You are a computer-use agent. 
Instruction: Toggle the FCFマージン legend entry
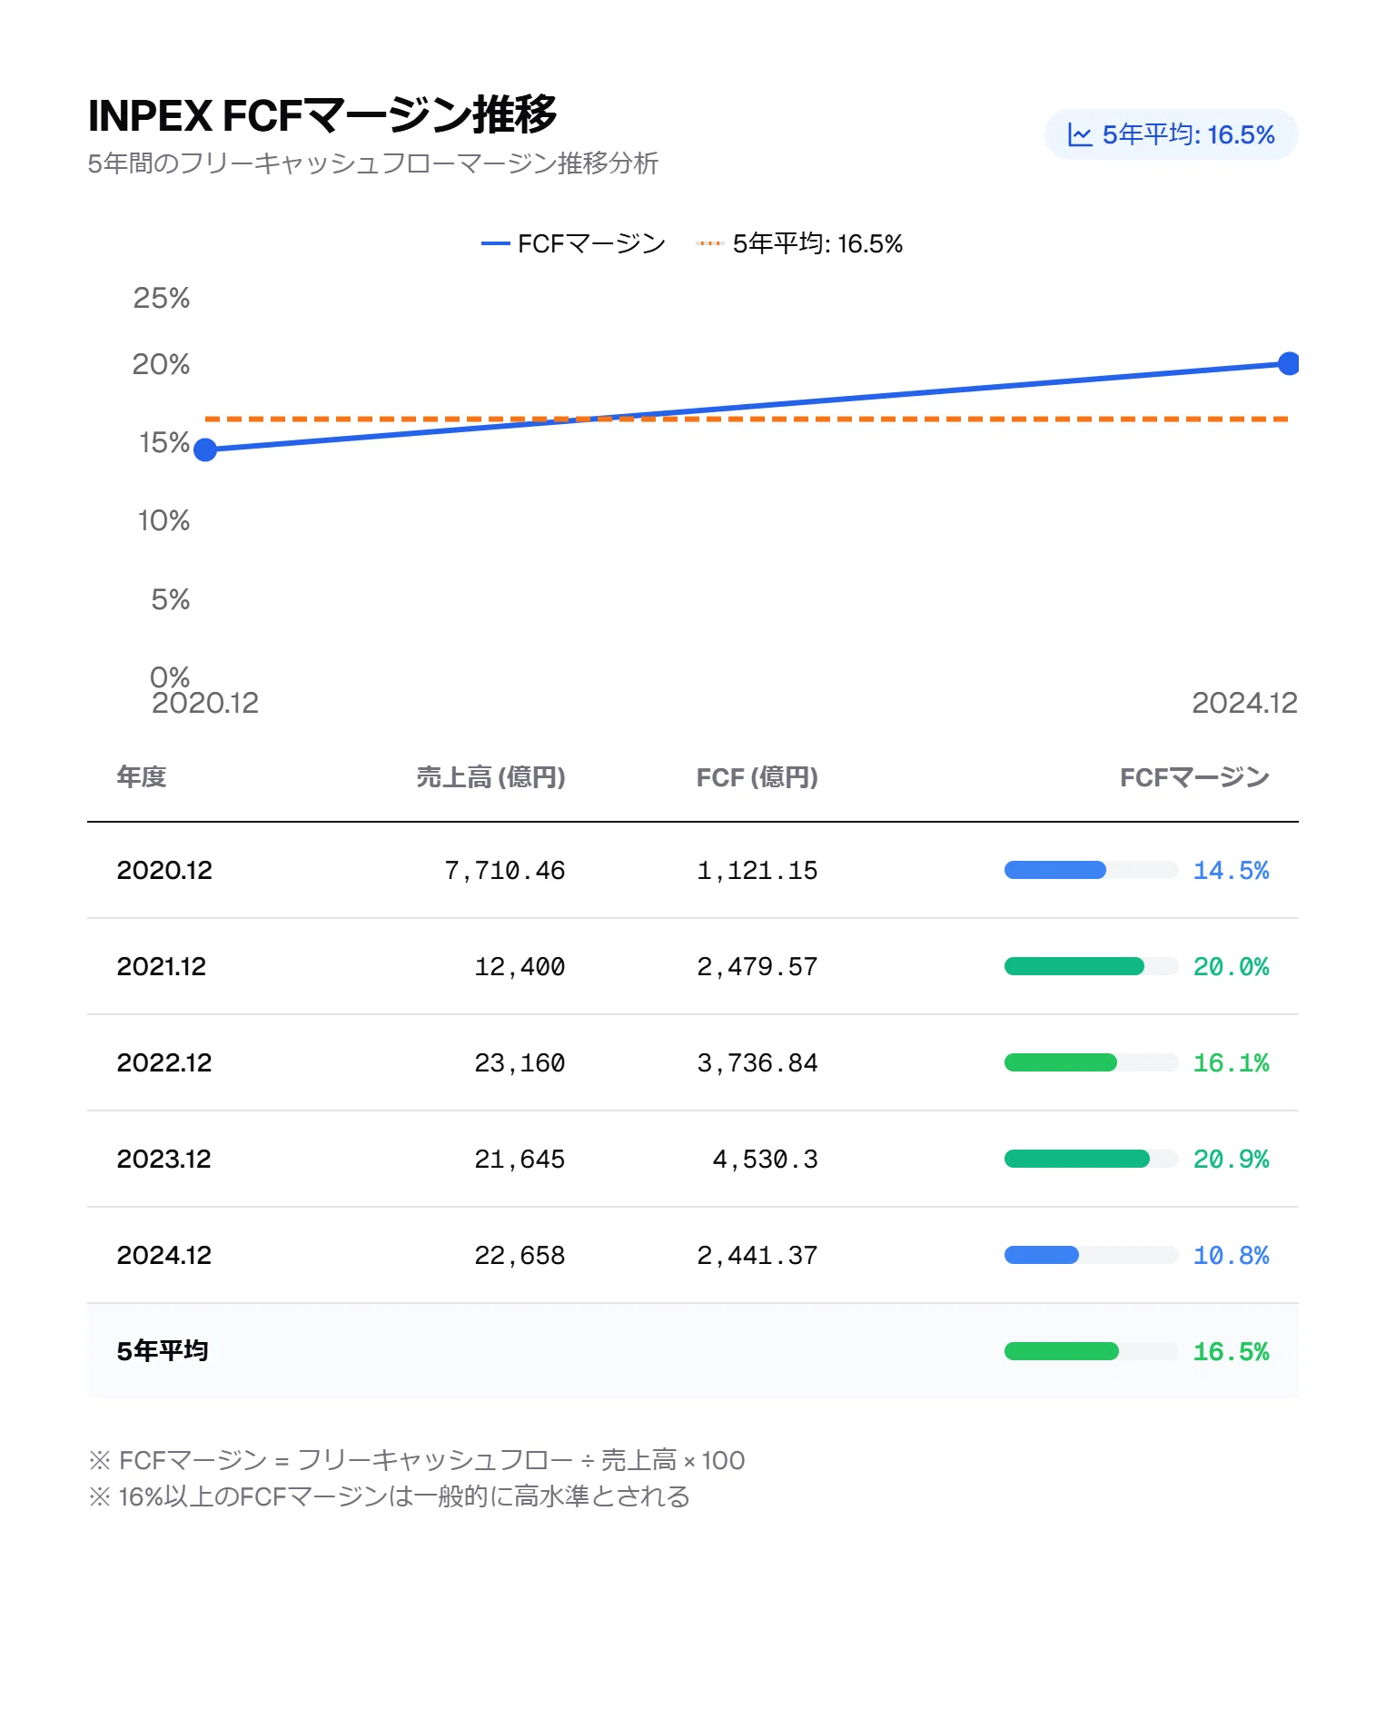point(573,243)
